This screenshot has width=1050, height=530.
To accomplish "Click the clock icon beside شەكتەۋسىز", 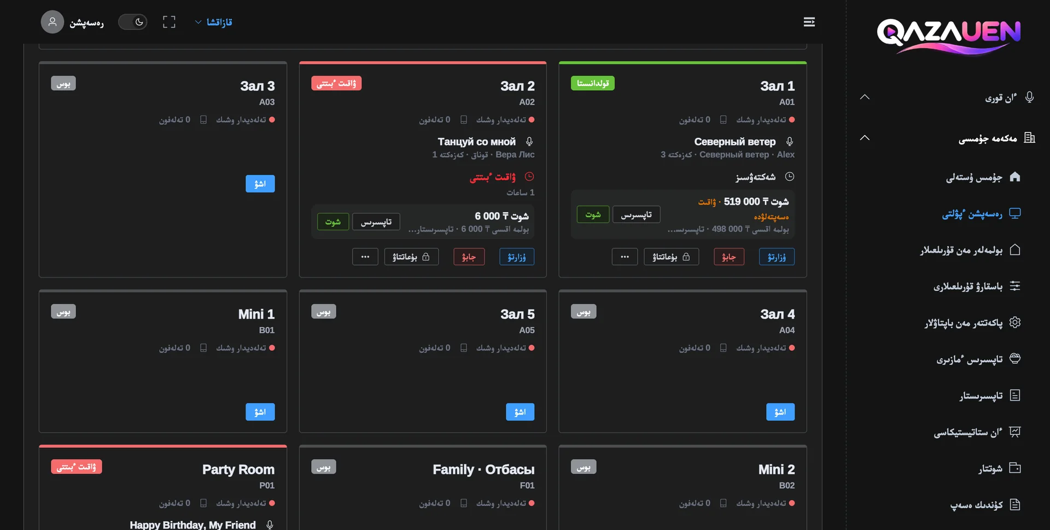I will (x=789, y=176).
